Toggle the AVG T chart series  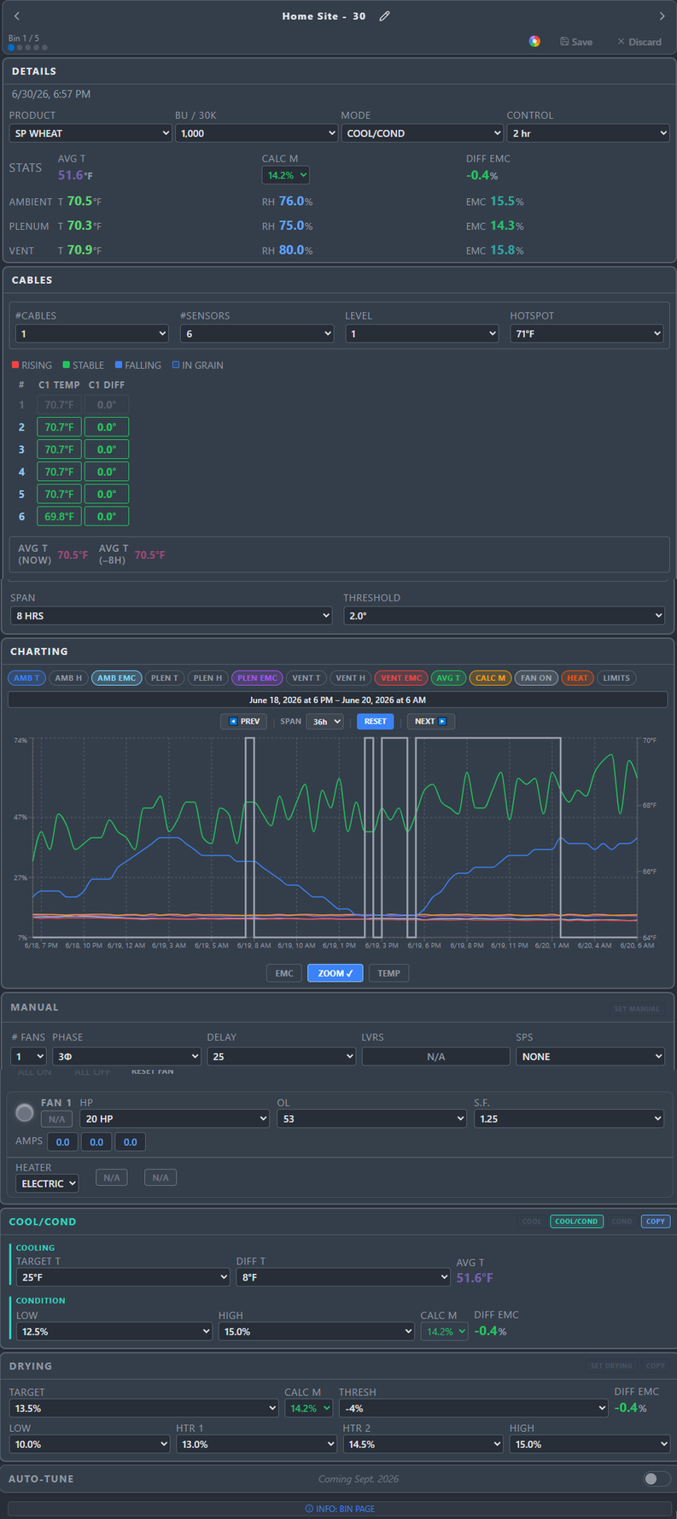click(448, 677)
